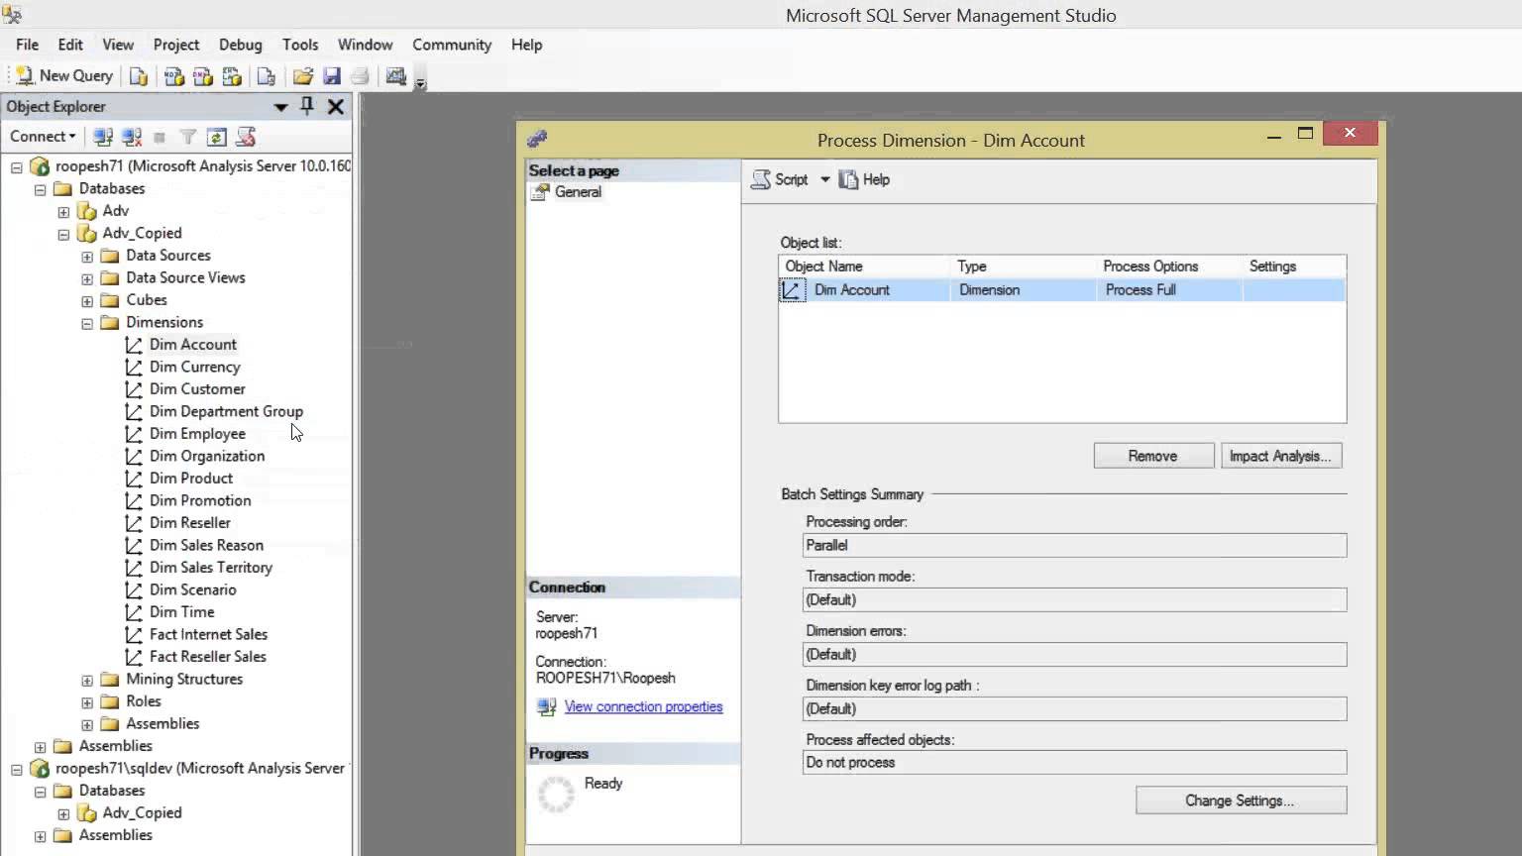Click the roopesh71\sqldev server node icon
This screenshot has height=856, width=1522.
pos(40,769)
